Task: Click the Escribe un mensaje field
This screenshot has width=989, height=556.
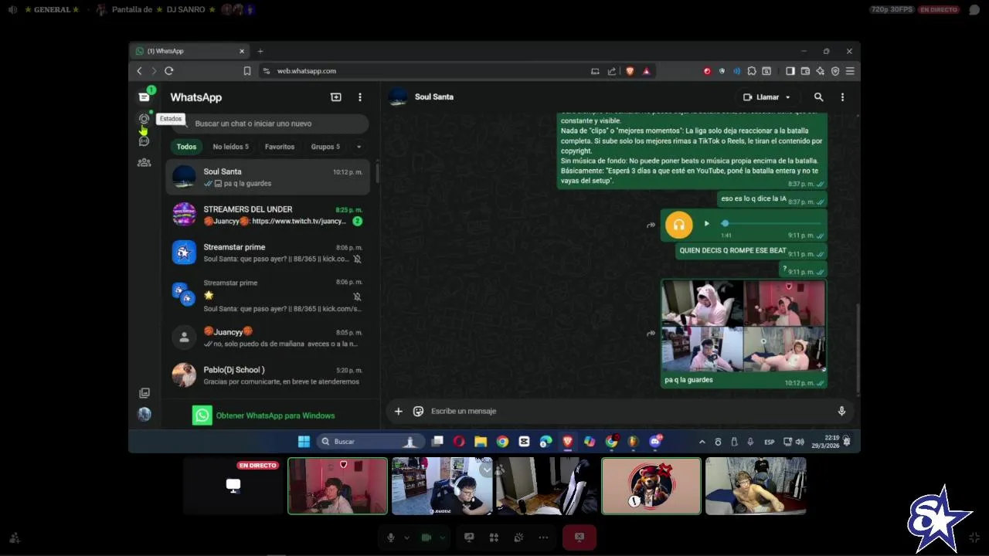Action: pos(630,412)
